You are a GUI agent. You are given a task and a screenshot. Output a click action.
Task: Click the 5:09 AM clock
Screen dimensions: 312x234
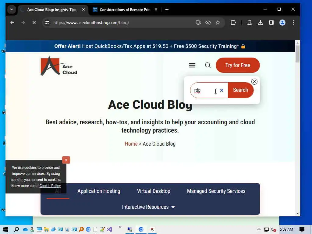[286, 229]
